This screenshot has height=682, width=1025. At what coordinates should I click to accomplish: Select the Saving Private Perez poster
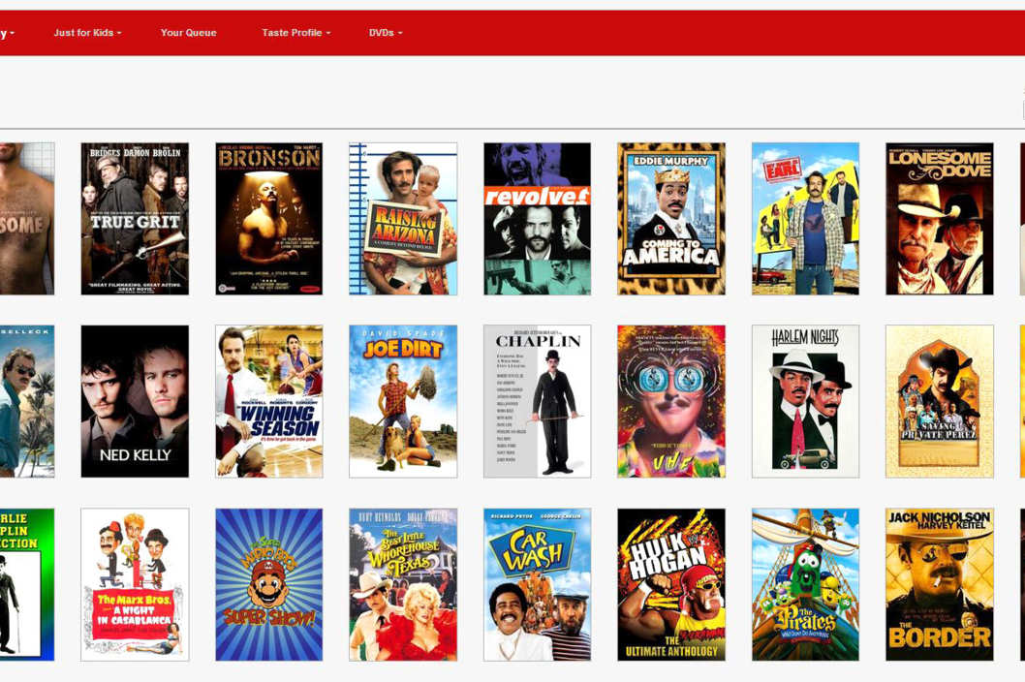click(x=940, y=401)
